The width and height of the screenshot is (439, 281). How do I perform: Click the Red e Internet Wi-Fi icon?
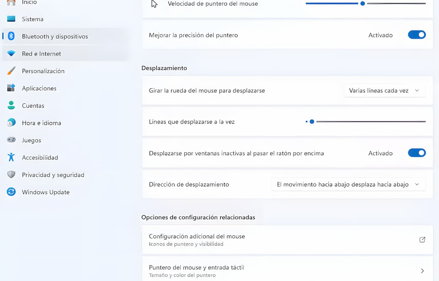coord(11,54)
